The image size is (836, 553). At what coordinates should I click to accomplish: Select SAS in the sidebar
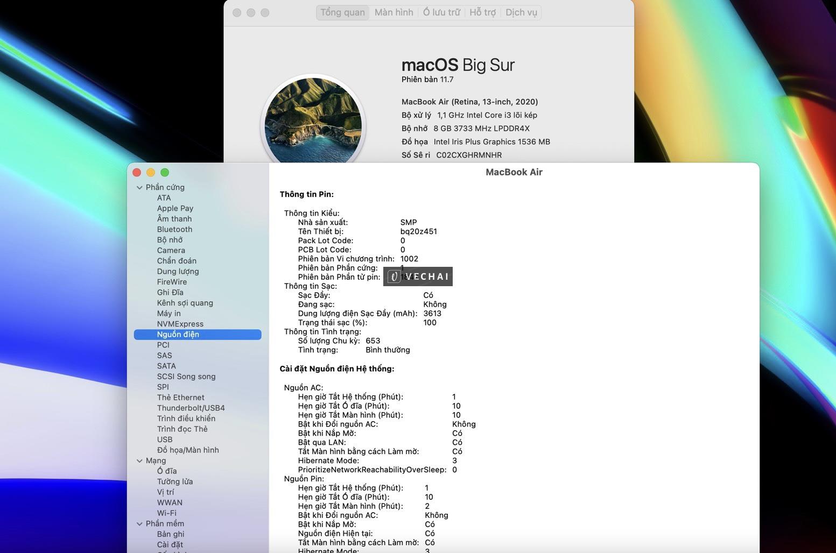click(x=164, y=356)
